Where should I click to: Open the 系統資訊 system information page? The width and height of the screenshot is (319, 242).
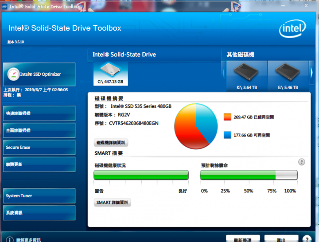click(x=39, y=213)
